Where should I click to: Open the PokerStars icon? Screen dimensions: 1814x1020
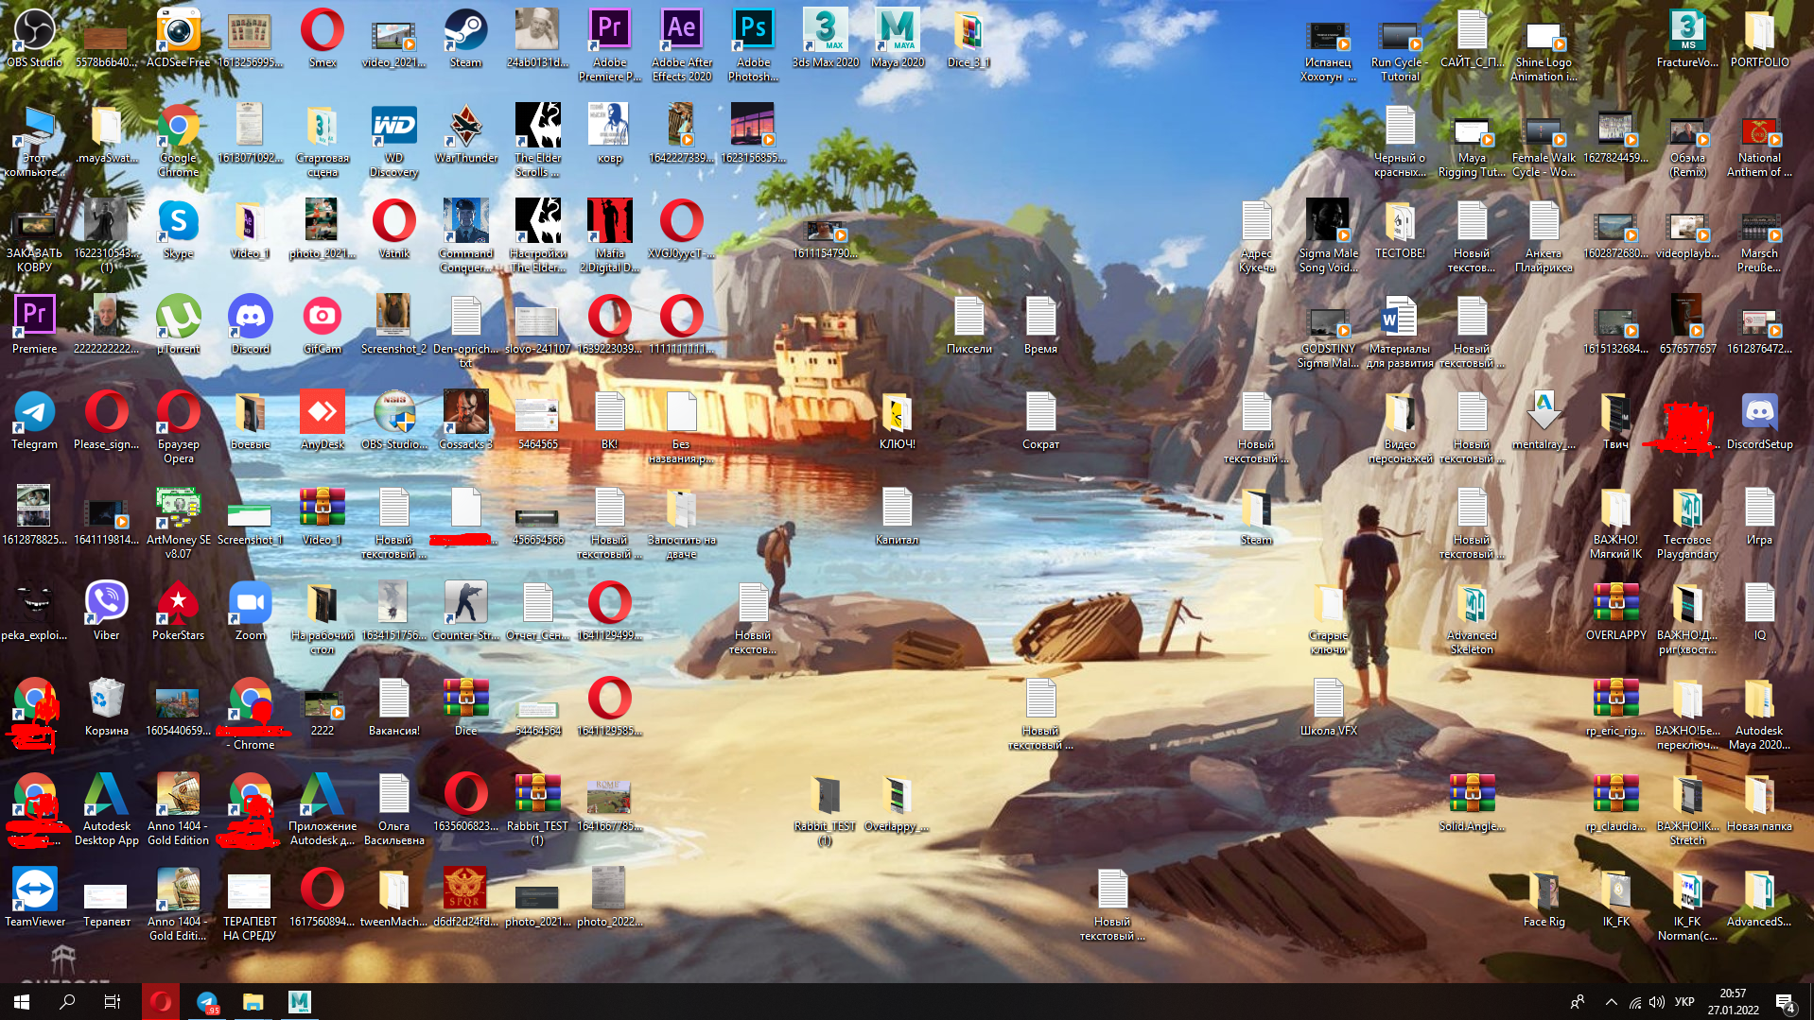click(x=178, y=611)
